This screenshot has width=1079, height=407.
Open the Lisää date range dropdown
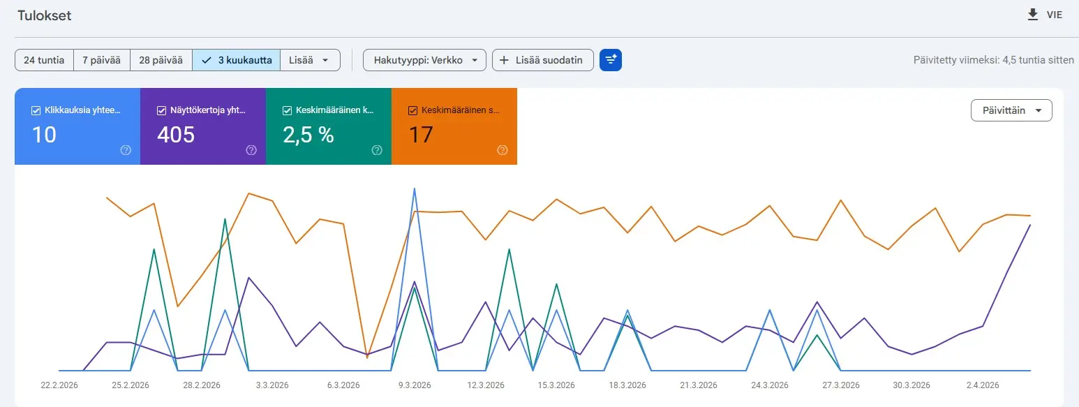coord(309,59)
